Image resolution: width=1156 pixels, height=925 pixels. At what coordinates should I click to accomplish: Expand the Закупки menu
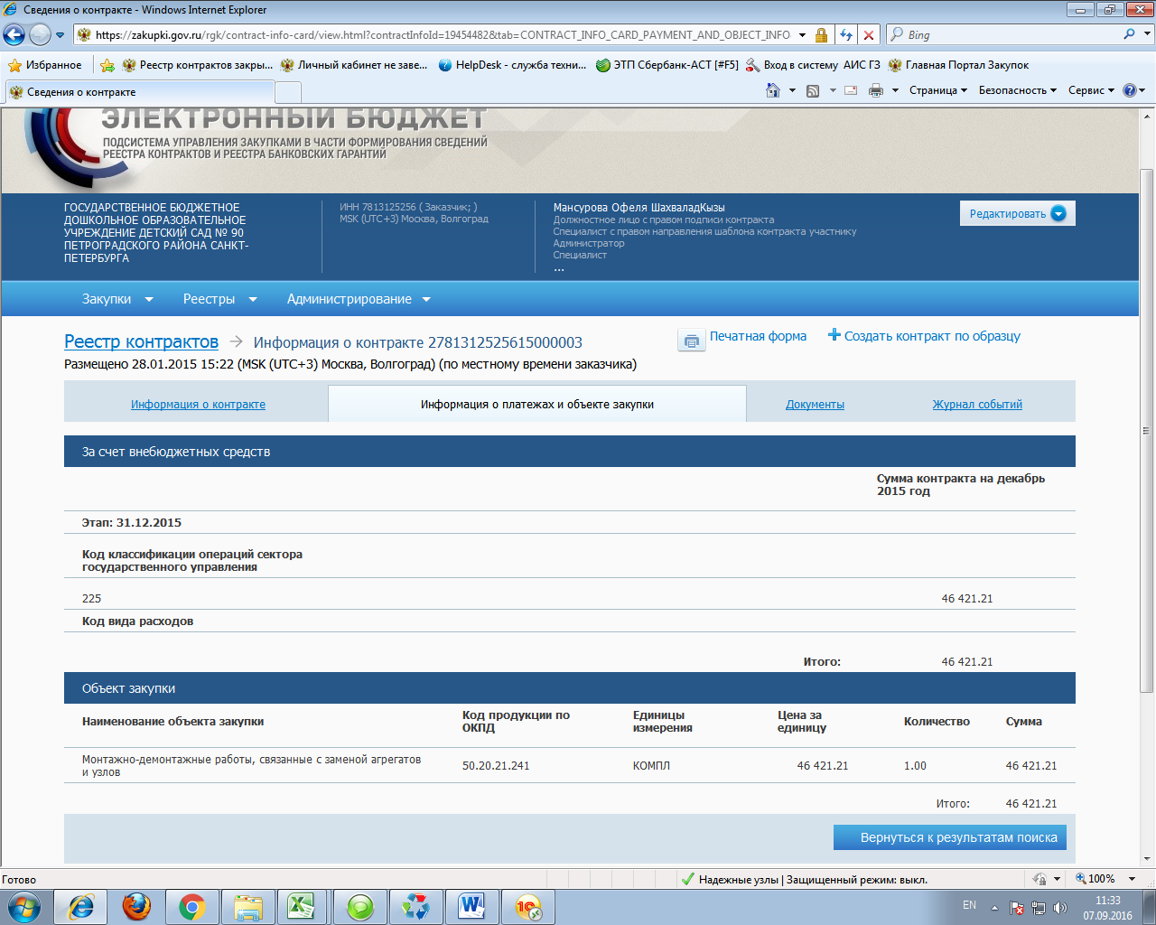pos(117,299)
